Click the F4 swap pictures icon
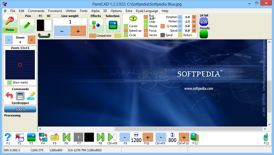274x155 pixels. click(43, 137)
